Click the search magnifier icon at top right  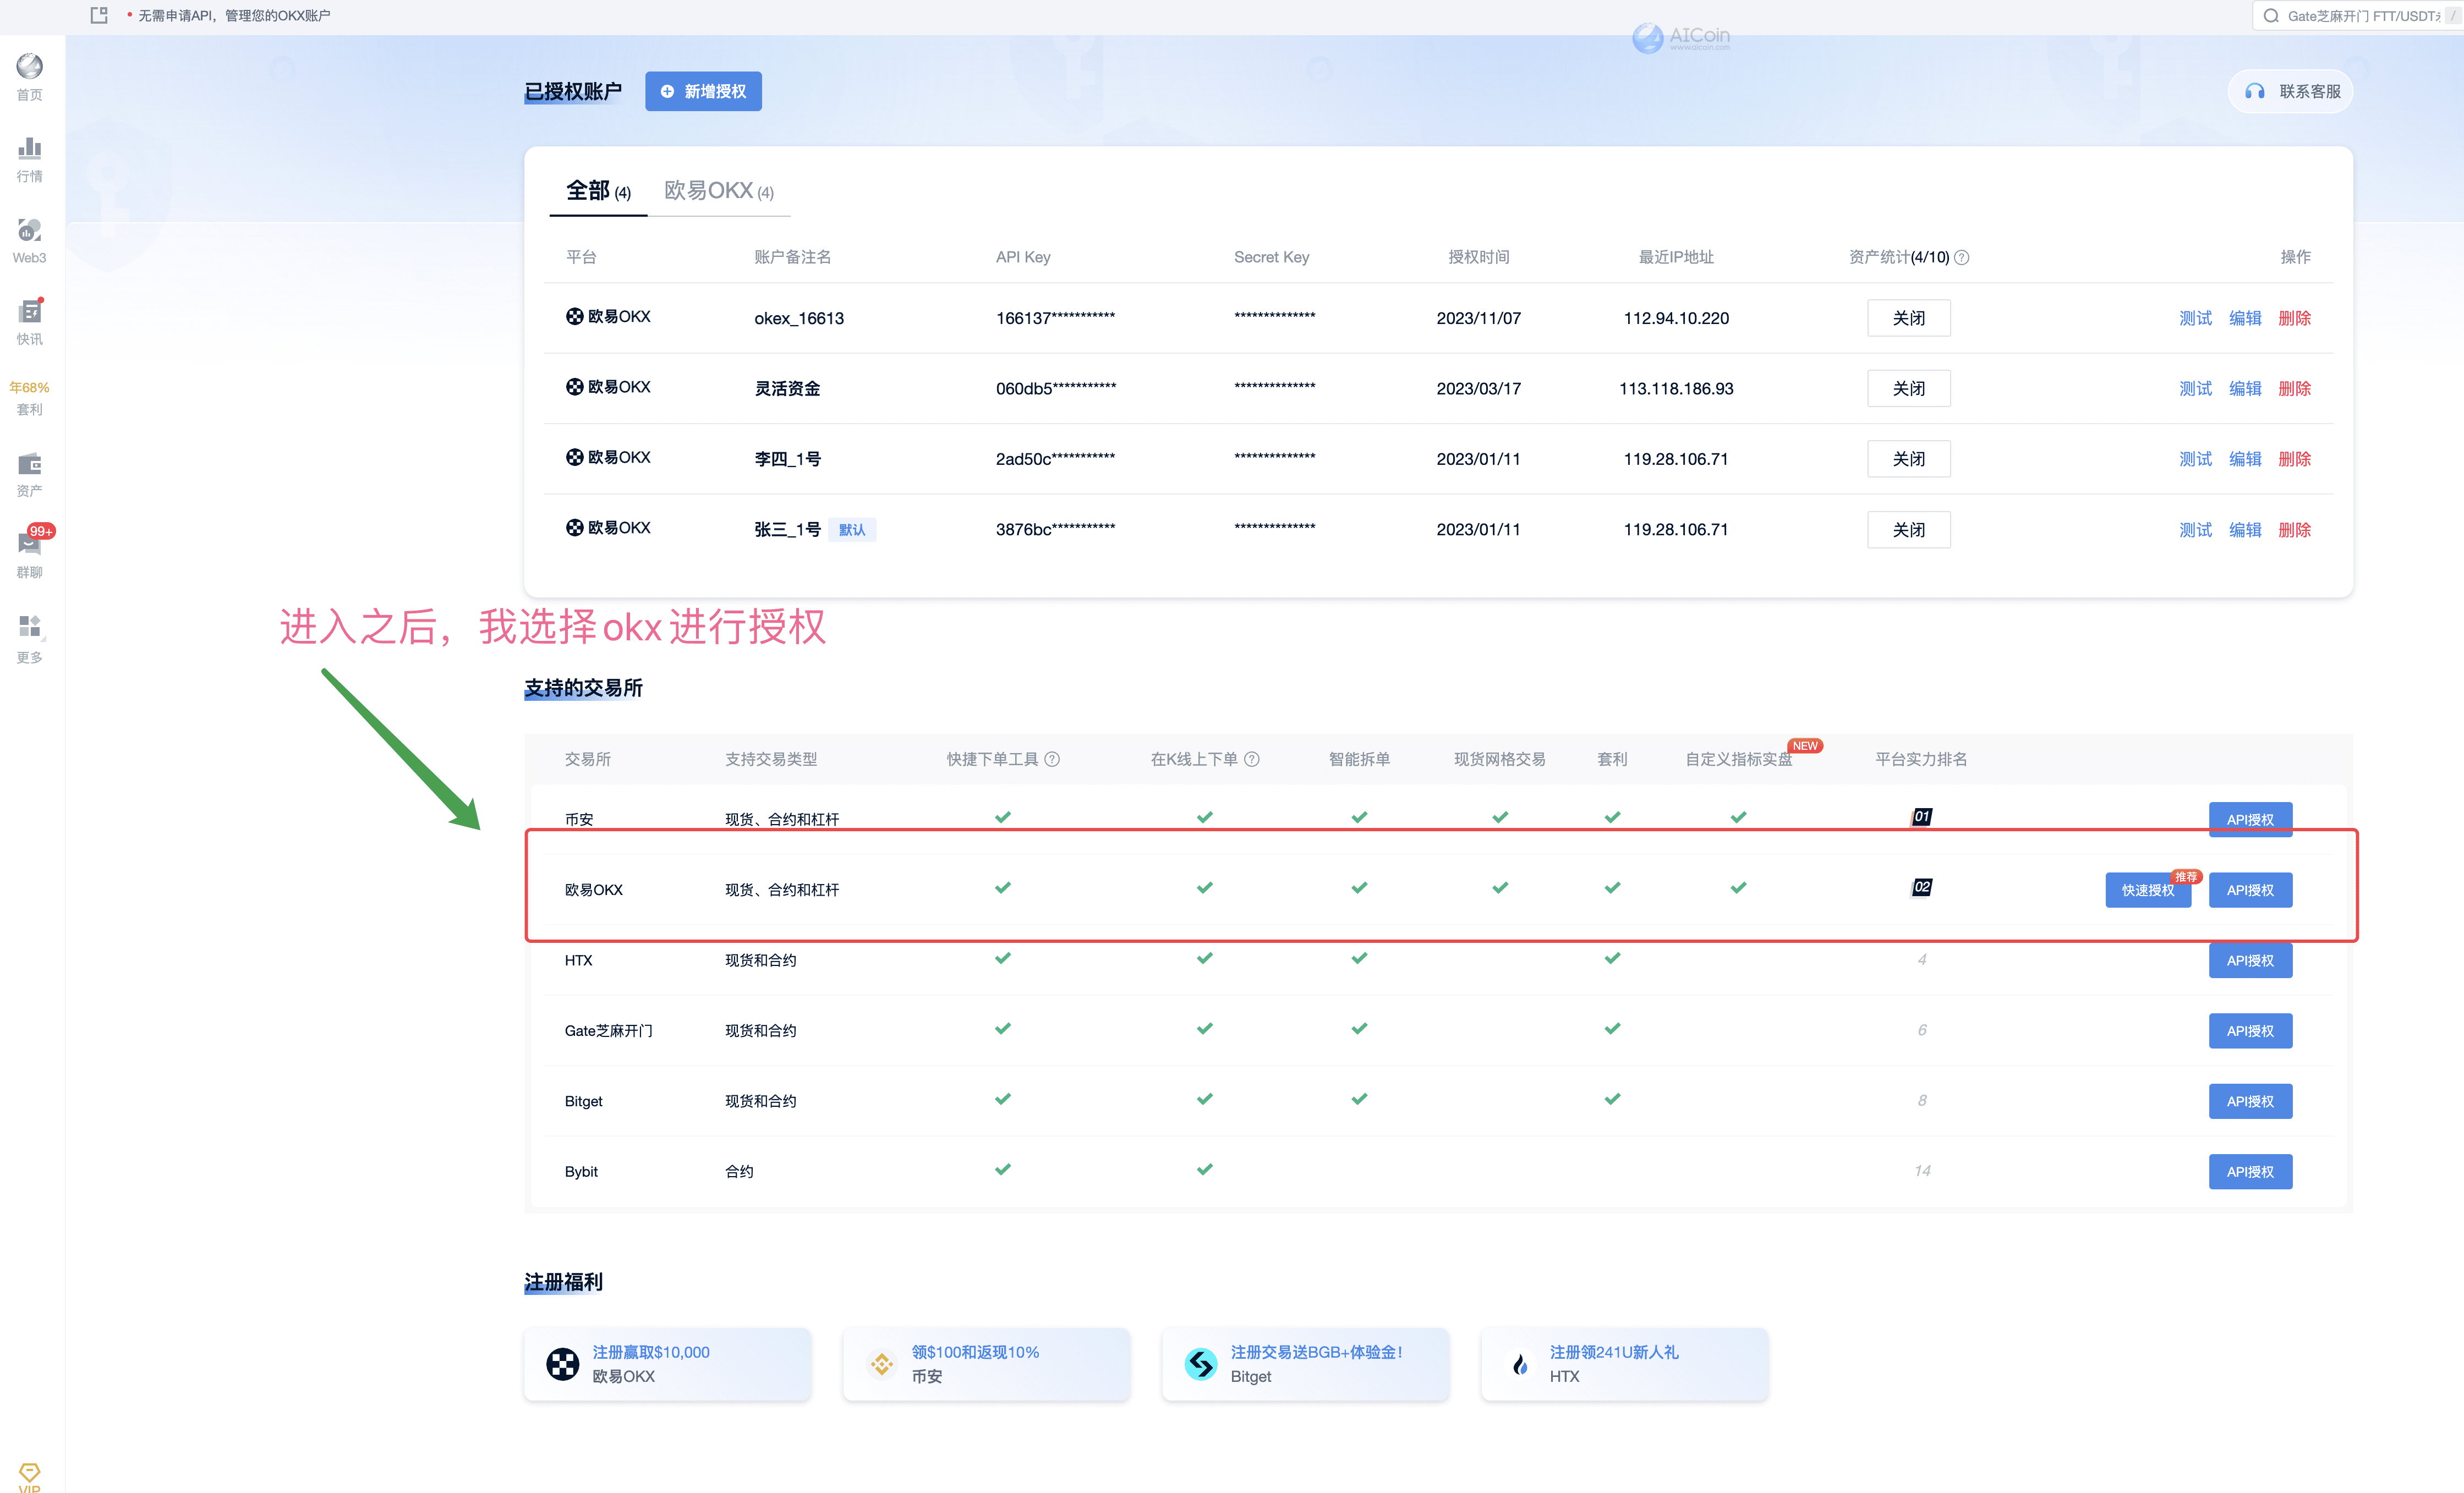(2271, 16)
